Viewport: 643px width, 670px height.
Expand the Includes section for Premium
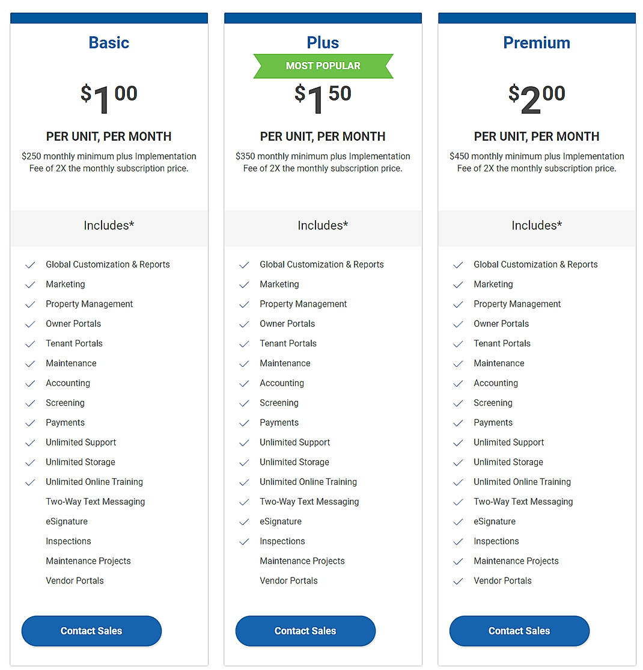537,226
